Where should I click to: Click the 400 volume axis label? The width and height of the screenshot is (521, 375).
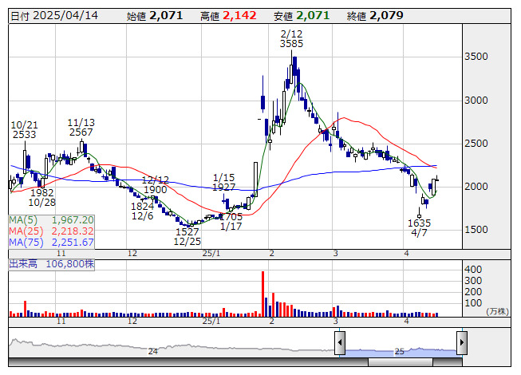coord(473,270)
